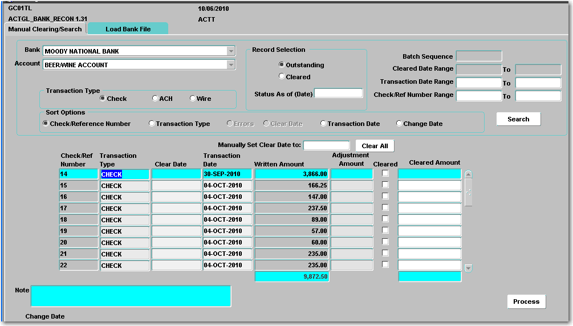Viewport: 573px width, 326px height.
Task: Open the Bank dropdown list
Action: coord(230,51)
